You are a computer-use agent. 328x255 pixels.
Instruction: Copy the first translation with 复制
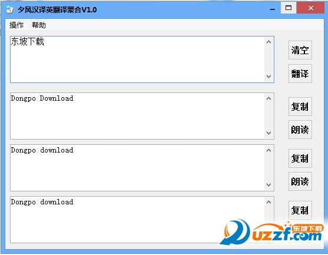[300, 107]
